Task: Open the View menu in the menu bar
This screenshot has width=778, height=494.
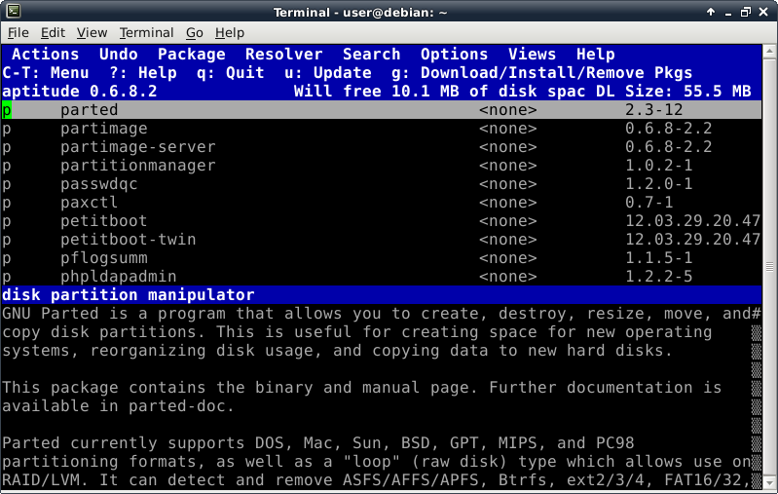Action: pyautogui.click(x=92, y=32)
